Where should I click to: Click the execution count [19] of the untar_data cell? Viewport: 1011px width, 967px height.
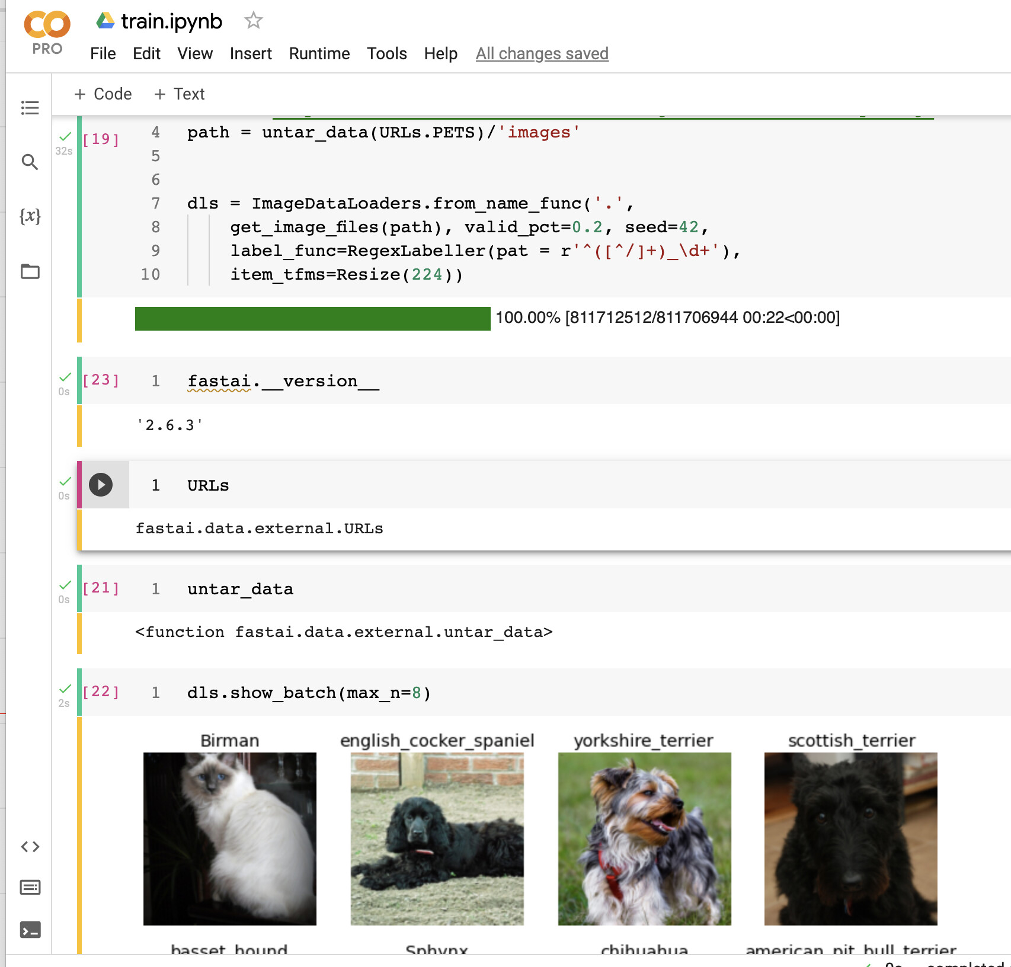click(101, 139)
